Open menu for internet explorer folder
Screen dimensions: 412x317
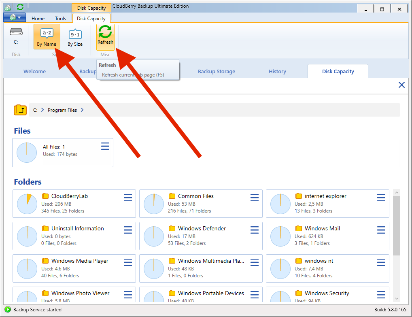pos(381,198)
